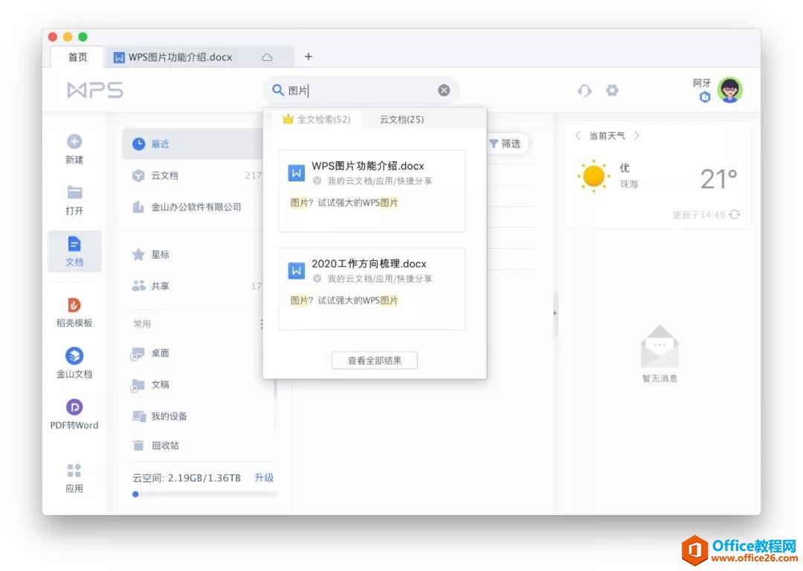The width and height of the screenshot is (803, 571).
Task: Click the cloud storage usage progress bar
Action: [204, 494]
